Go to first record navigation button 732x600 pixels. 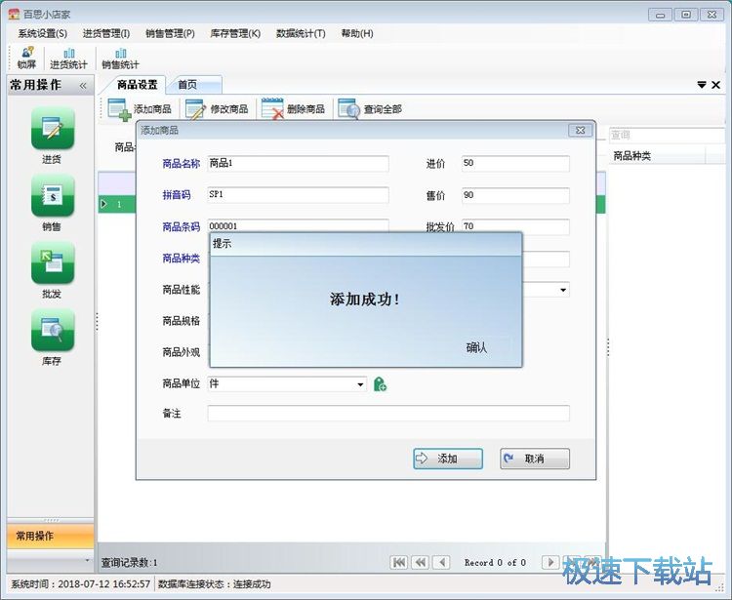click(398, 562)
